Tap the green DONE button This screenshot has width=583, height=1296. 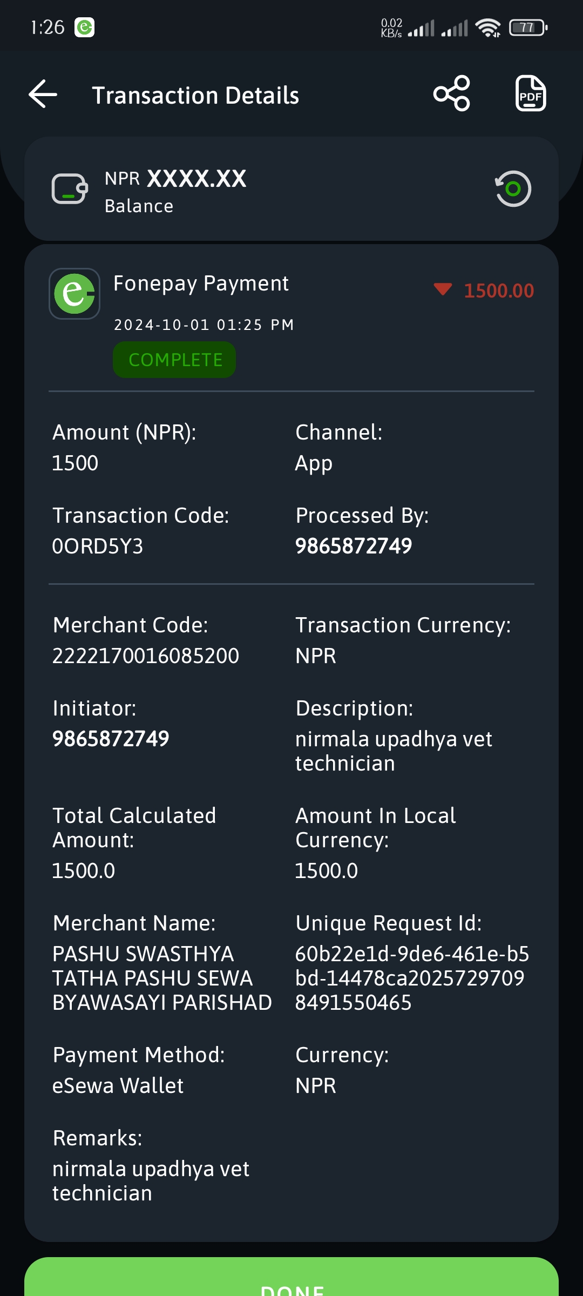[291, 1277]
